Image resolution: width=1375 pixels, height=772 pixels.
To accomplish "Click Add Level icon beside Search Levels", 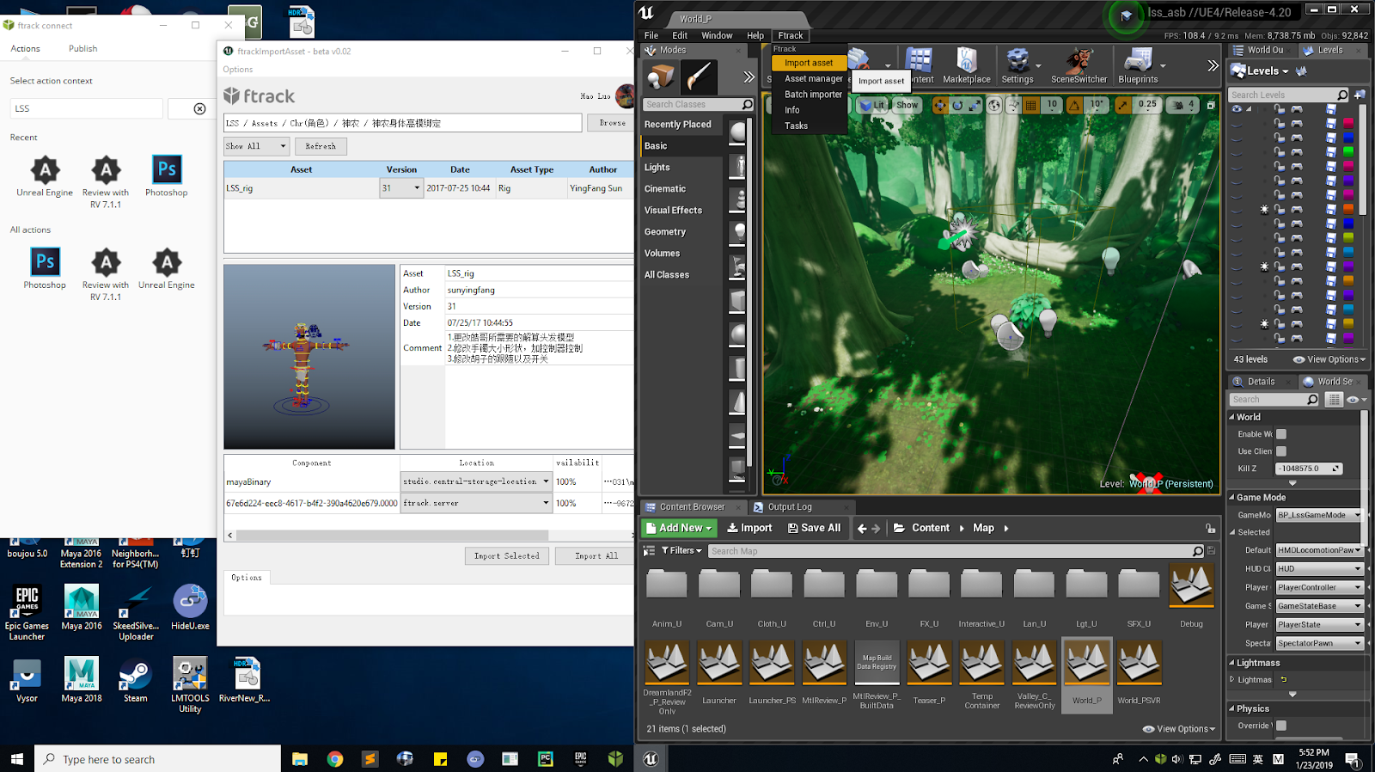I will 1360,95.
